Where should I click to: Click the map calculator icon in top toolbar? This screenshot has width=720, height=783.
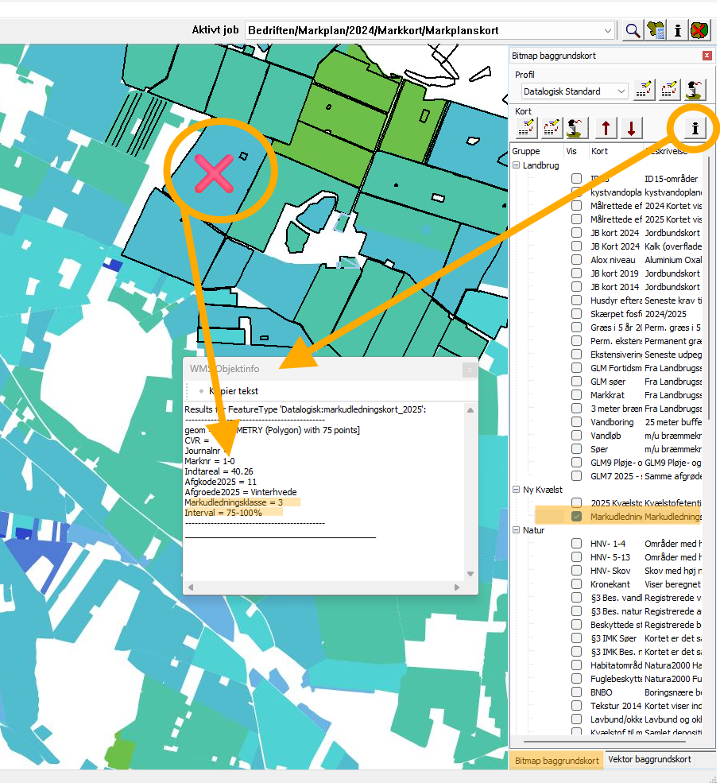point(655,30)
